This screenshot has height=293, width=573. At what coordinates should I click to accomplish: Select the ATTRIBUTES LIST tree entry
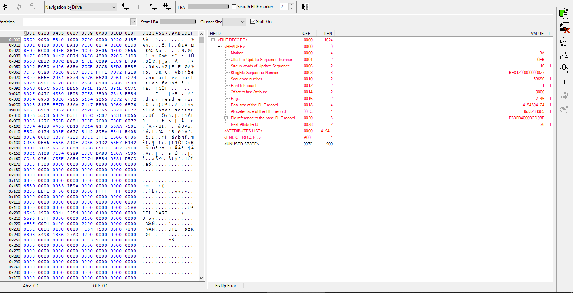tap(243, 131)
